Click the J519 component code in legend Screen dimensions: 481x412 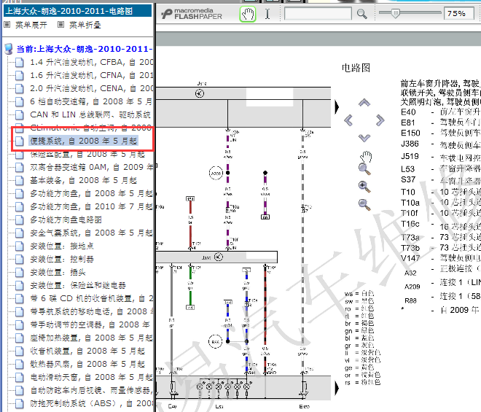click(410, 156)
